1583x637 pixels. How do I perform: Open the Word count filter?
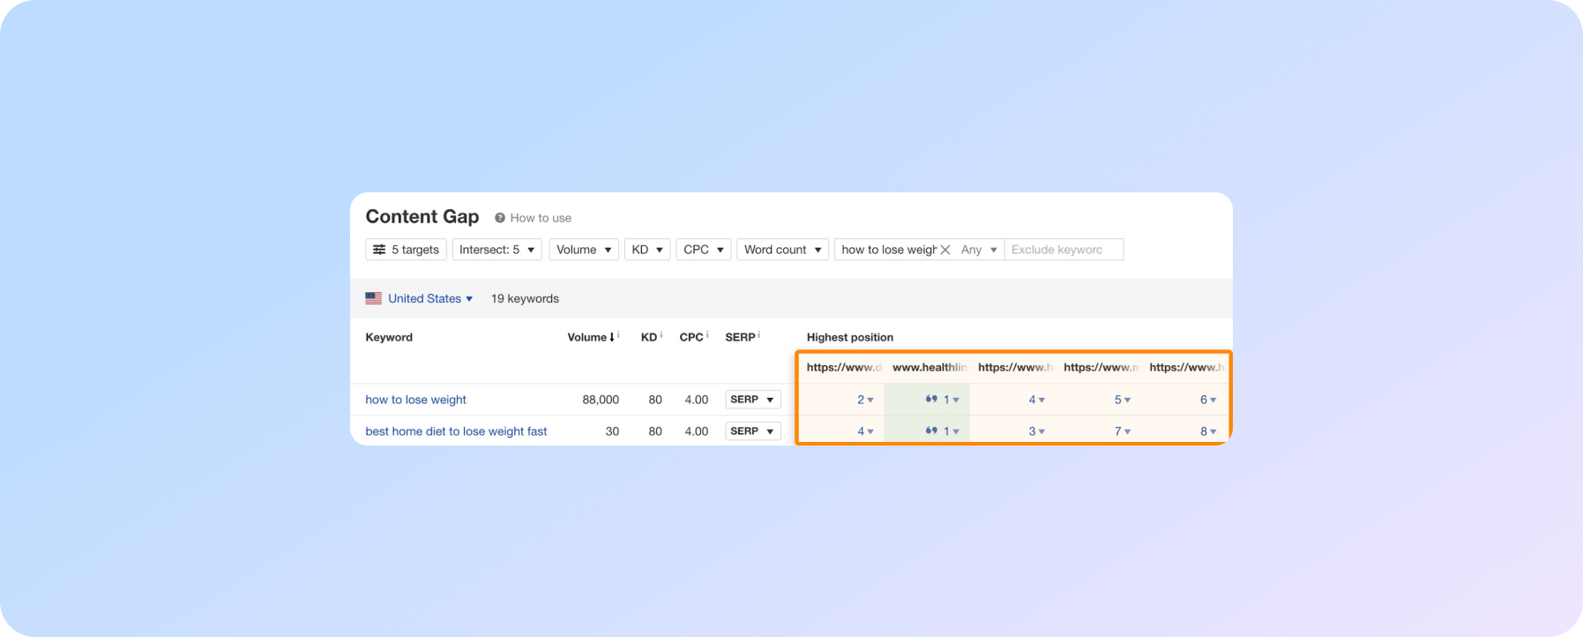click(x=782, y=250)
